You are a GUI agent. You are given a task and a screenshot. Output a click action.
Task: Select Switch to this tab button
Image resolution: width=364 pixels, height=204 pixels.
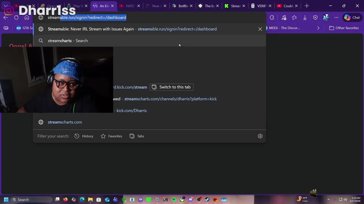point(171,87)
